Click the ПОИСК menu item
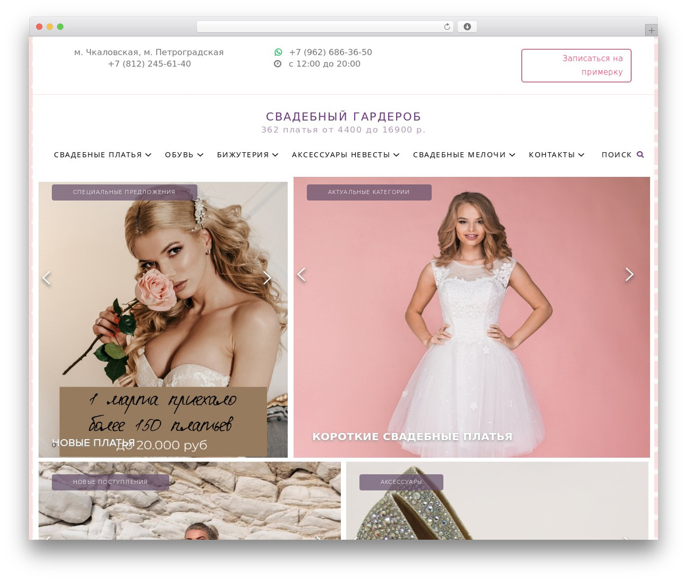687x581 pixels. pyautogui.click(x=617, y=155)
